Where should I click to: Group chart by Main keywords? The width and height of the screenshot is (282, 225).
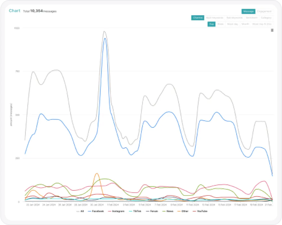point(214,18)
